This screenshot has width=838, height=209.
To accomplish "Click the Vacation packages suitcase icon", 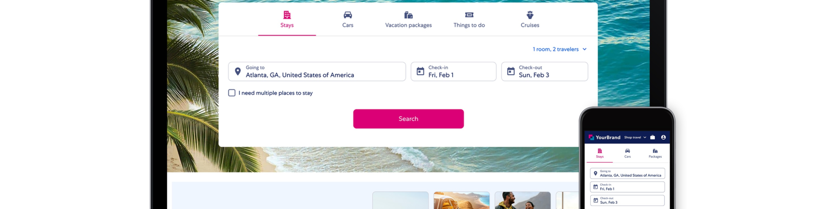I will [x=409, y=15].
